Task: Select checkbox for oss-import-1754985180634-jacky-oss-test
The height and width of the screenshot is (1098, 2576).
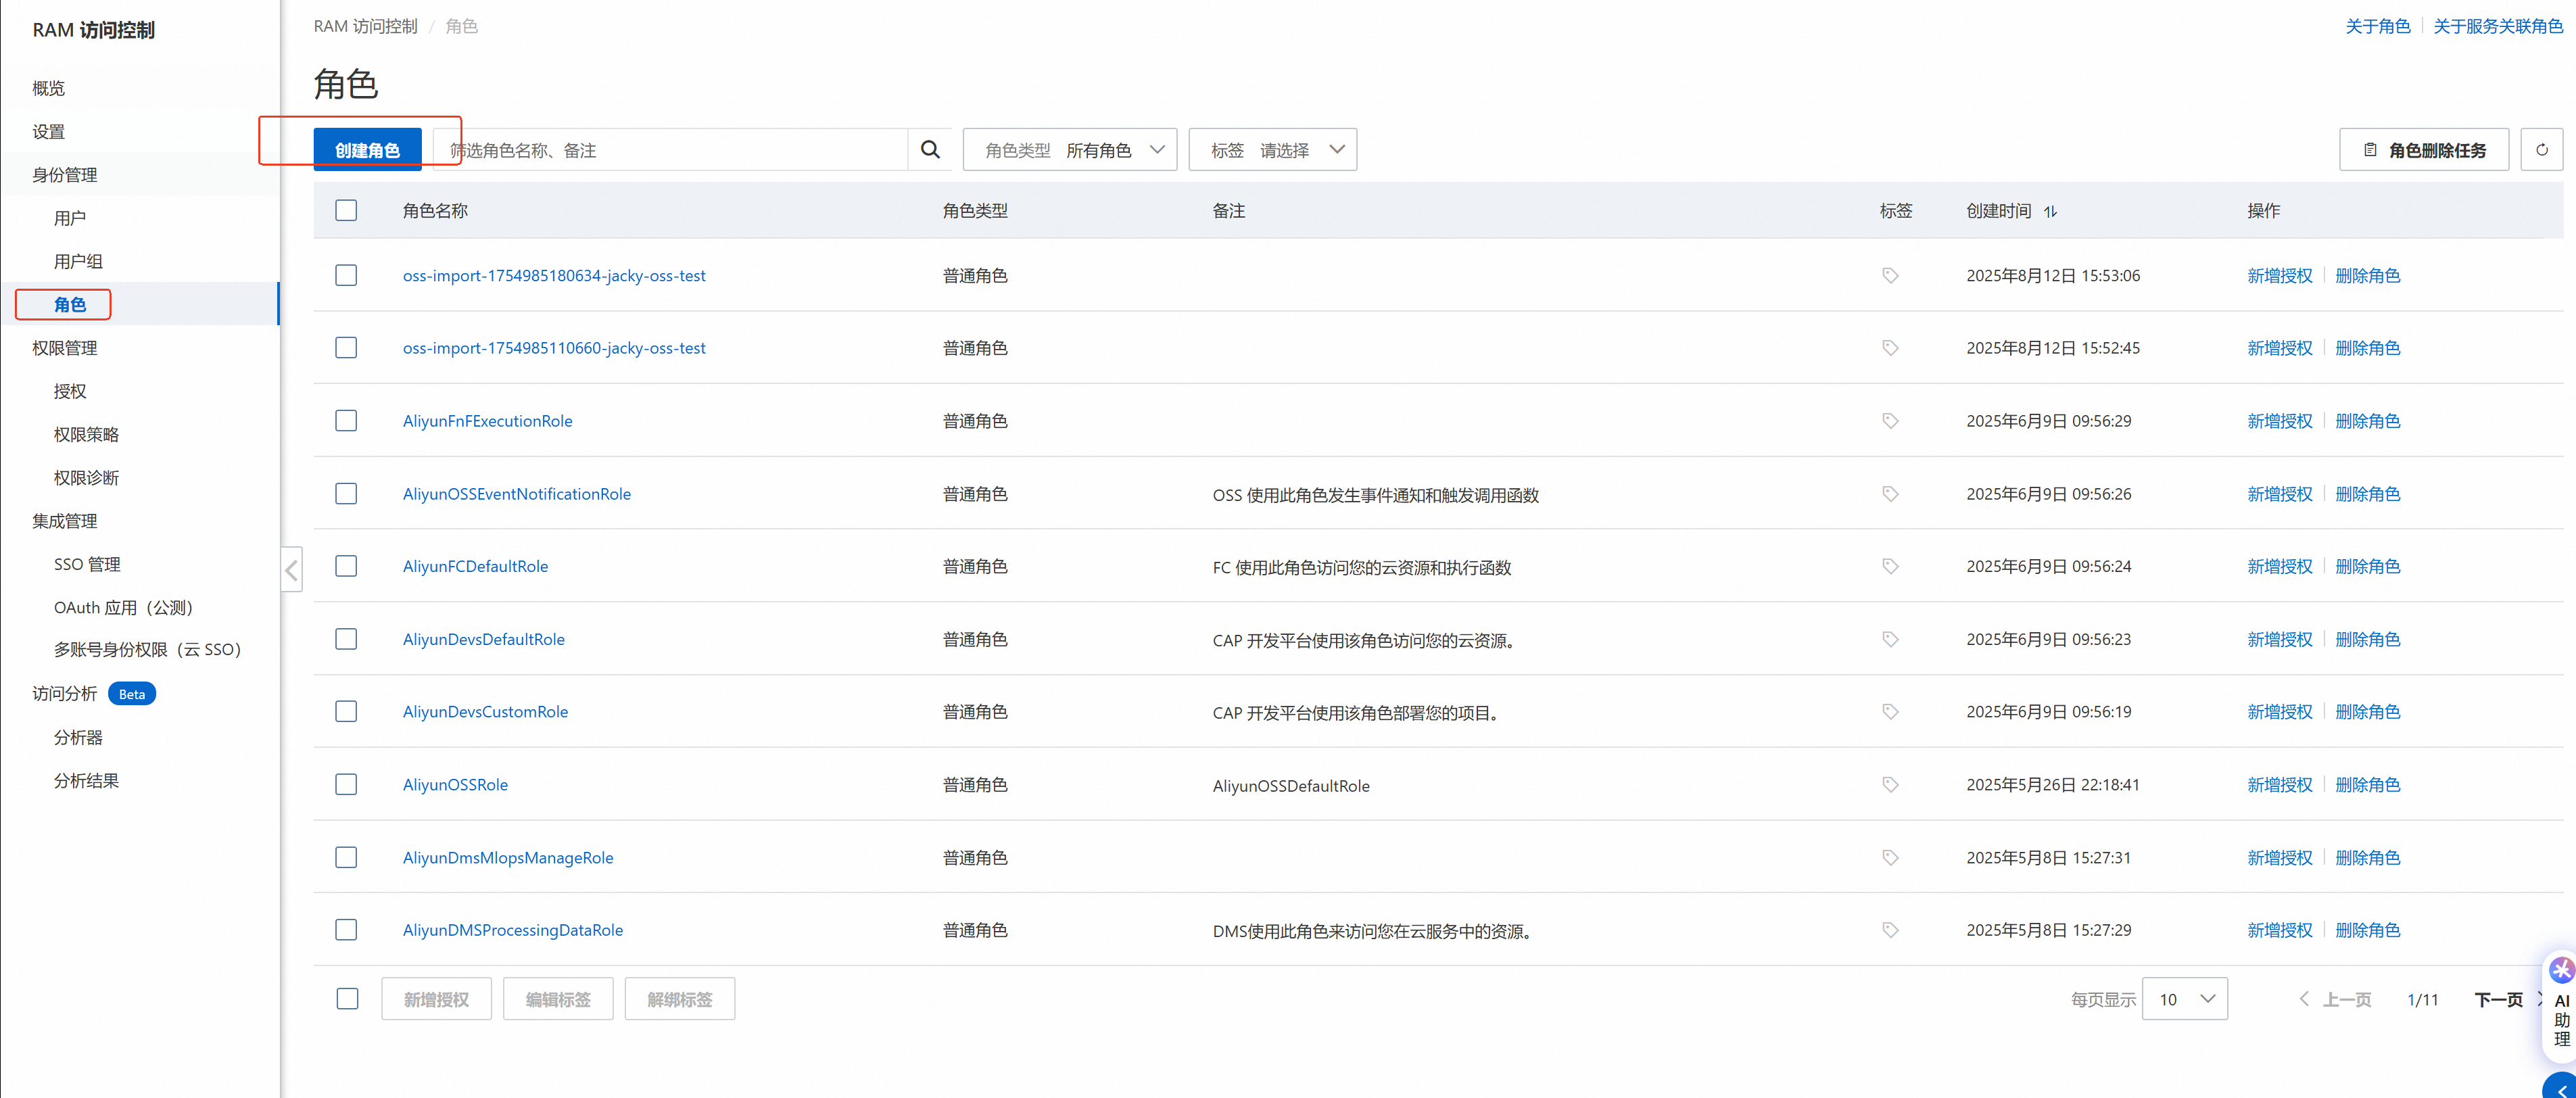Action: (346, 275)
